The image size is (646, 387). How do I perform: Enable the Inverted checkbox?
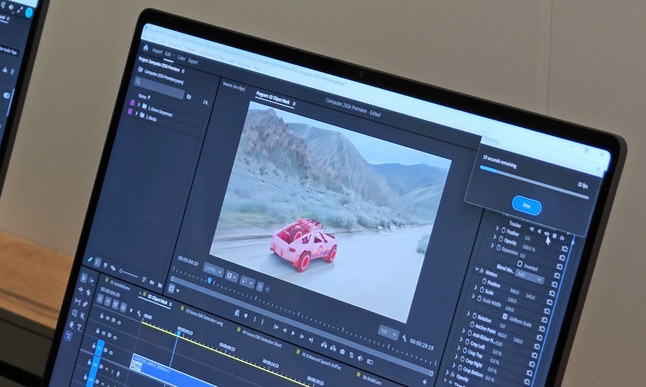coord(519,263)
